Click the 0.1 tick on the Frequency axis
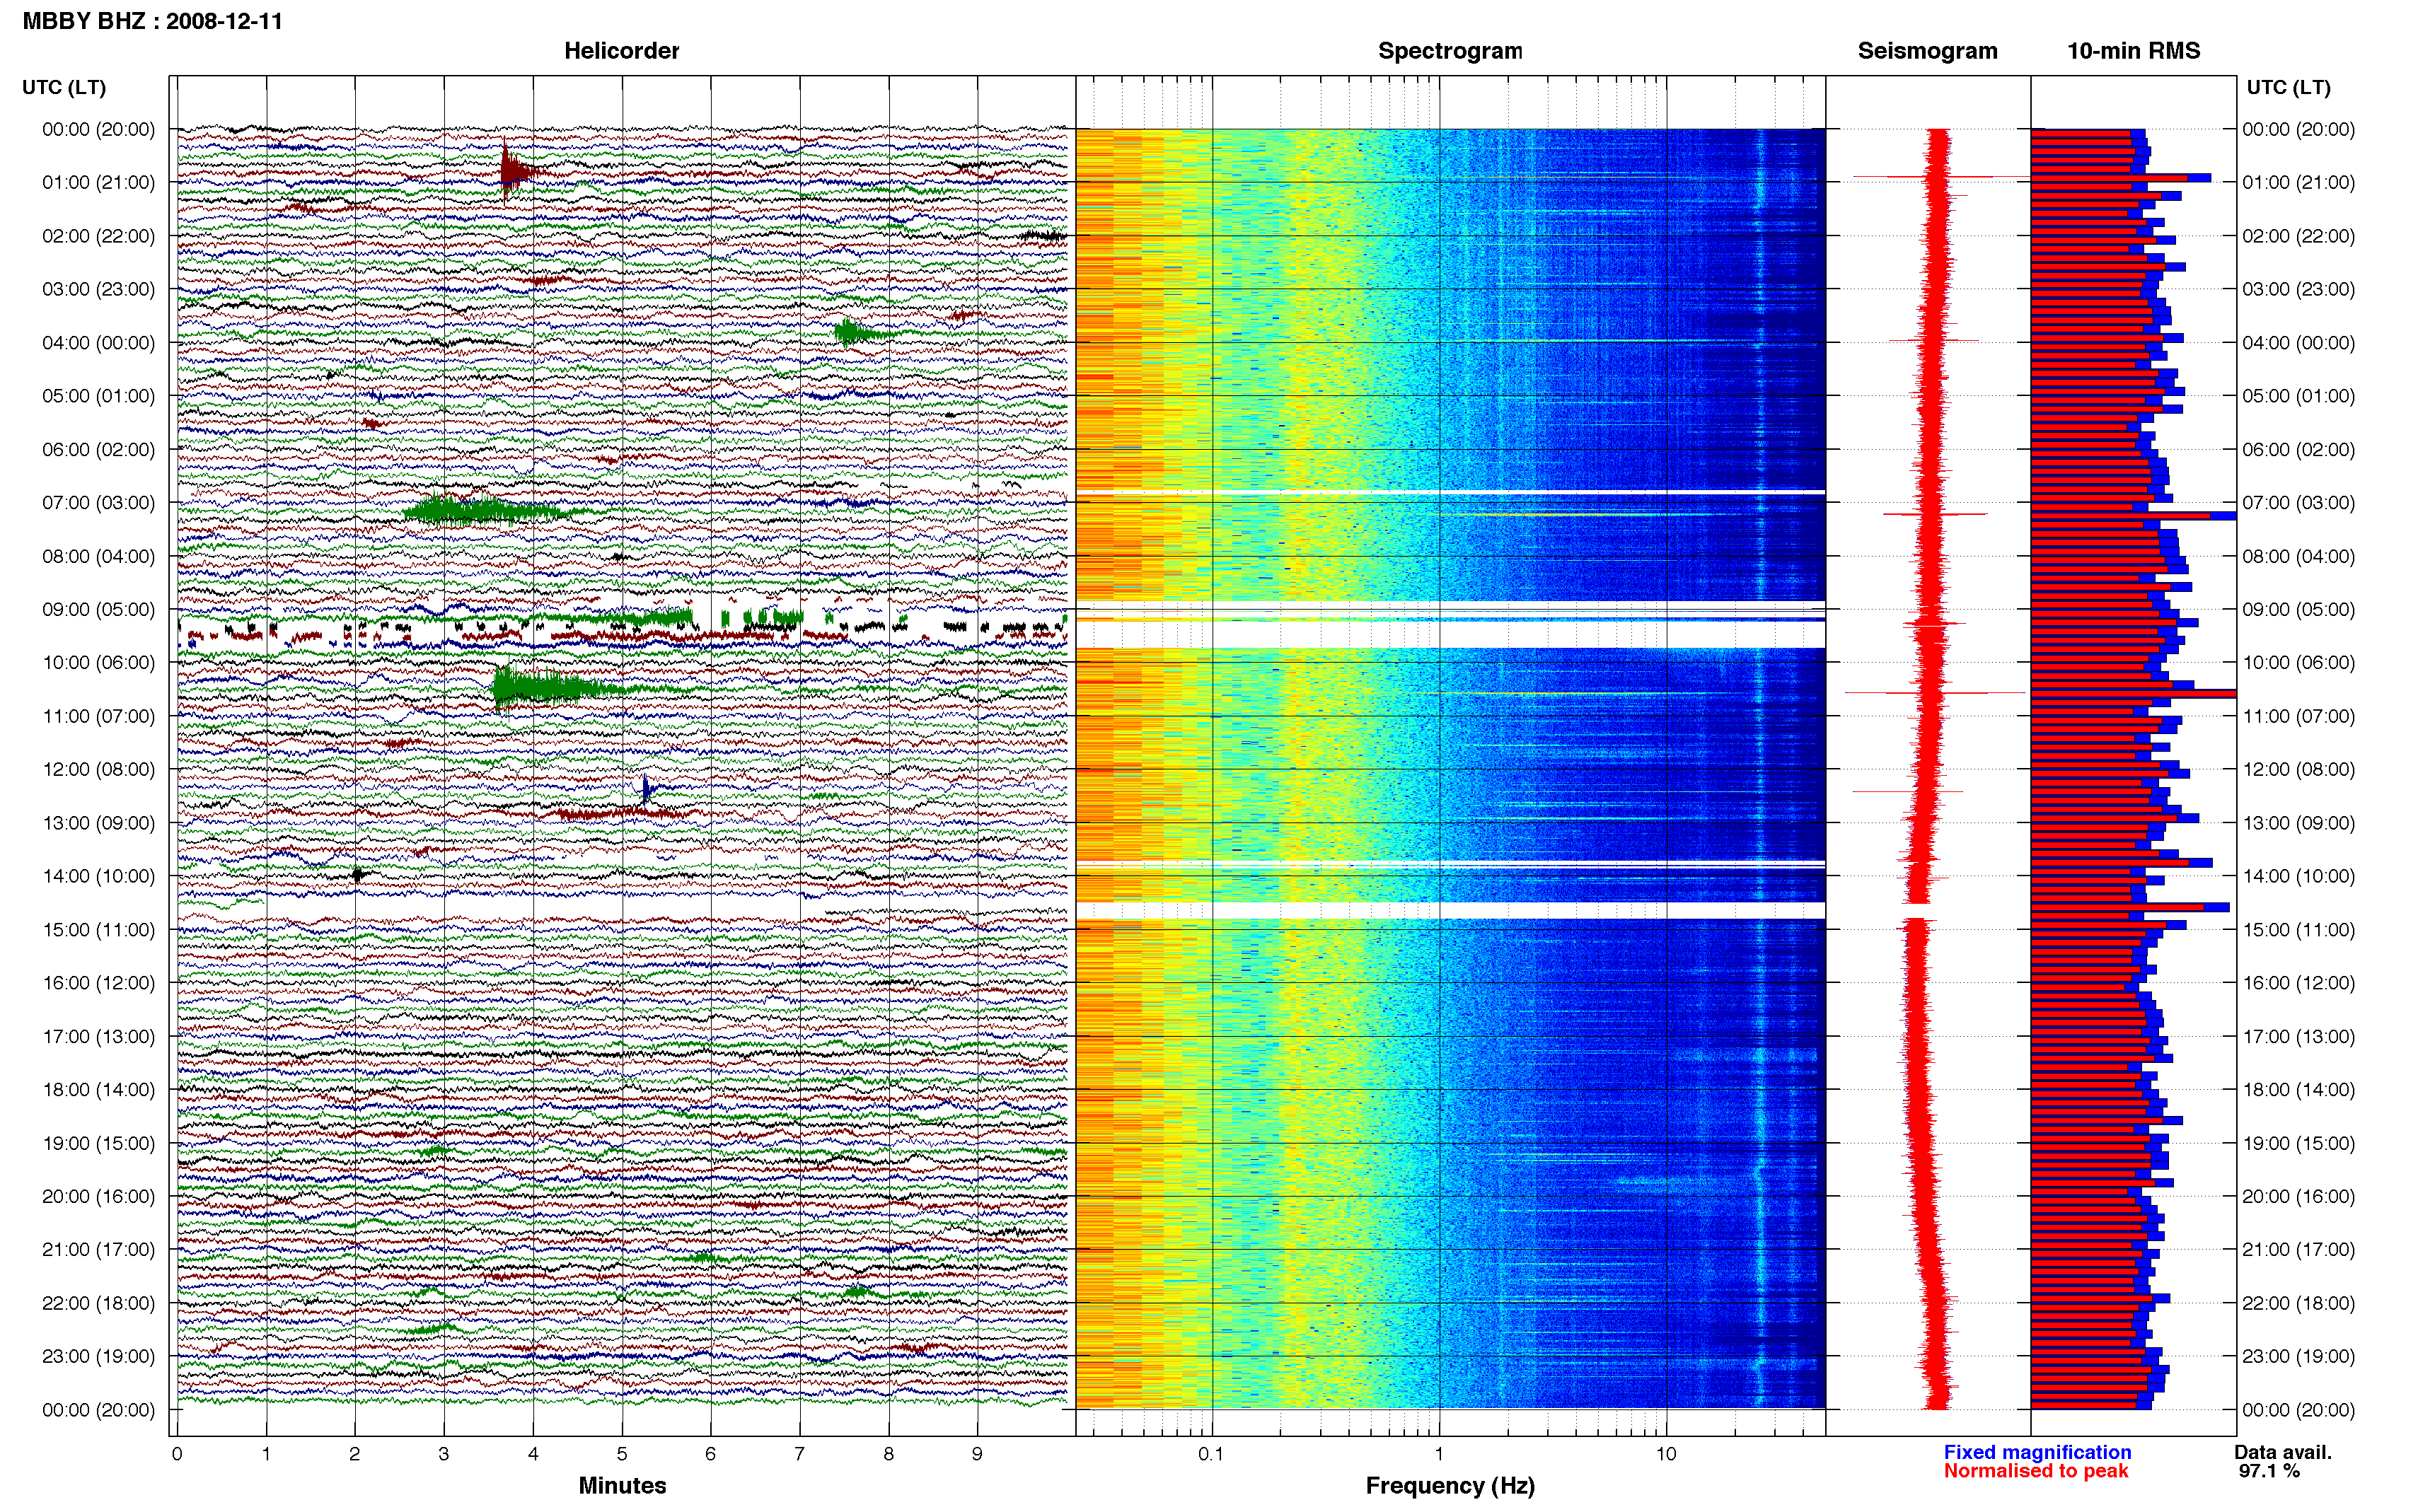Image resolution: width=2418 pixels, height=1512 pixels. [x=1211, y=1454]
